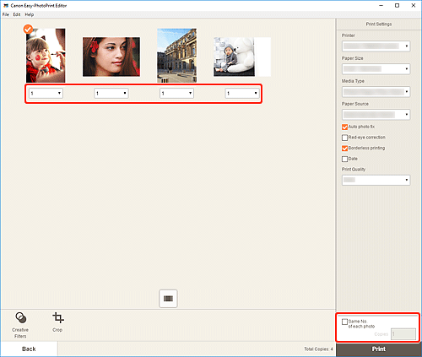Click the Total Copies: 4 text
Viewport: 422px width, 357px height.
click(318, 349)
